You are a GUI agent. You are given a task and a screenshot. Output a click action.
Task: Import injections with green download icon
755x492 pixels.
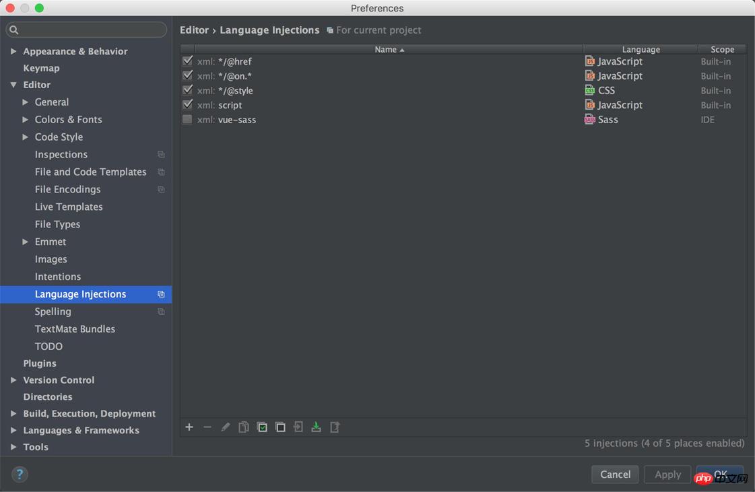[316, 427]
